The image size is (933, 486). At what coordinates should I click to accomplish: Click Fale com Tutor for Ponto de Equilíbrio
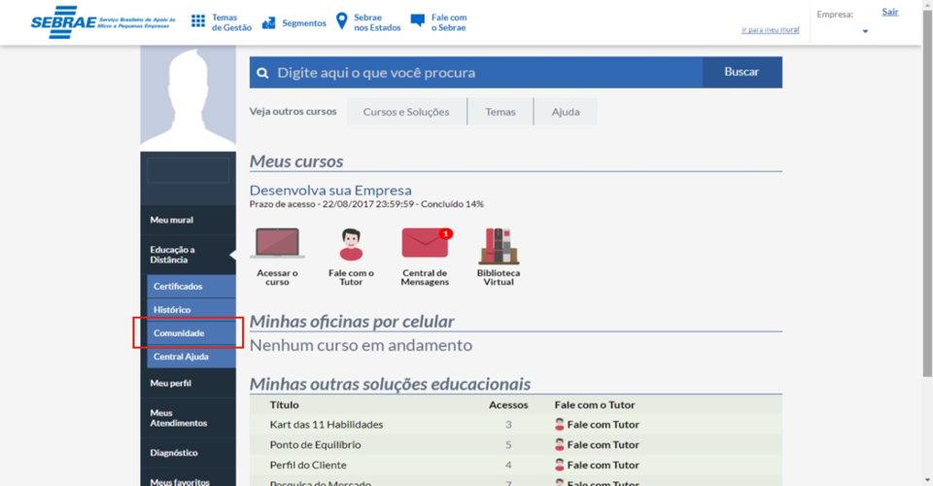click(603, 445)
